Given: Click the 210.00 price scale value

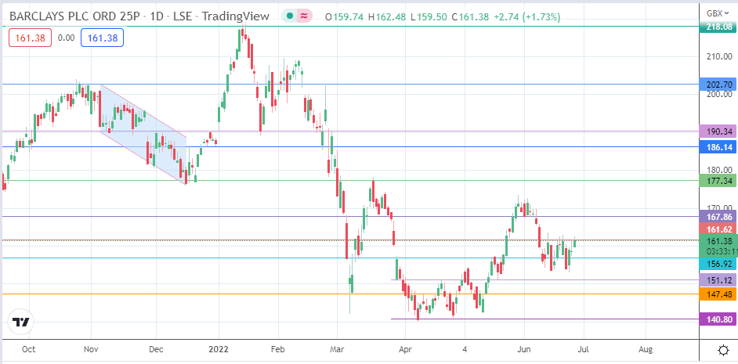Looking at the screenshot, I should [721, 57].
